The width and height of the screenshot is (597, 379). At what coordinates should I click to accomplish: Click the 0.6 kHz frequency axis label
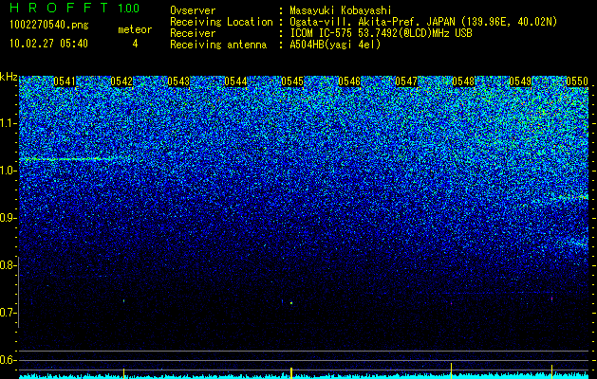coord(9,360)
